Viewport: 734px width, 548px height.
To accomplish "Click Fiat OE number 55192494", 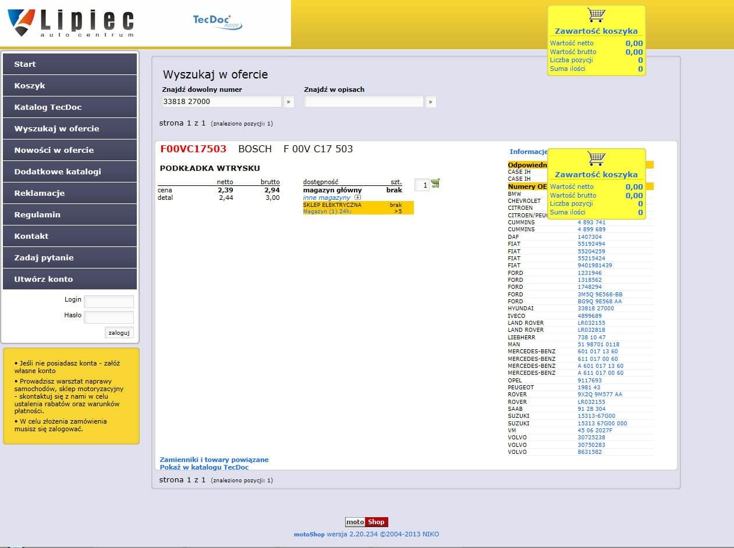I will [591, 244].
